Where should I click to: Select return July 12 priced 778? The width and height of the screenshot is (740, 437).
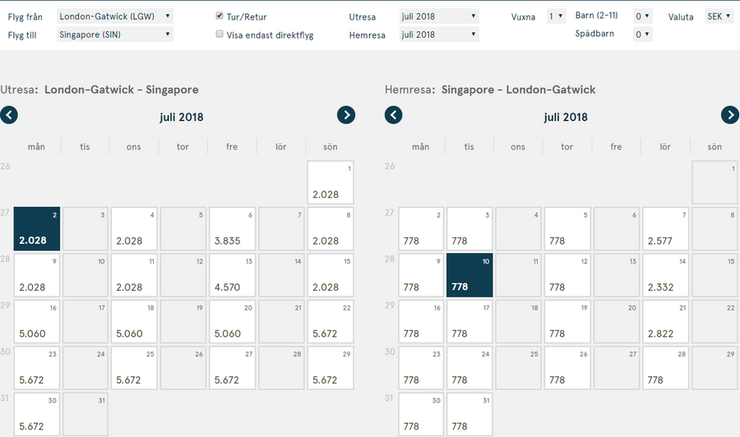coord(567,275)
